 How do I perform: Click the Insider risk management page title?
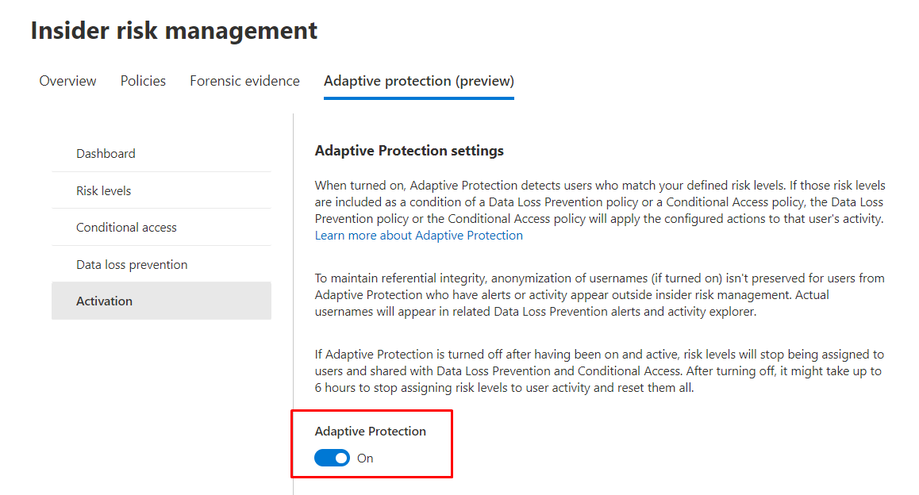(174, 31)
